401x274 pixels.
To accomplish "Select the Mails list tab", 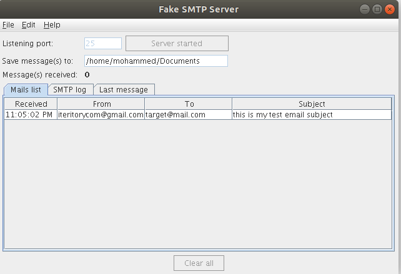I will click(26, 89).
